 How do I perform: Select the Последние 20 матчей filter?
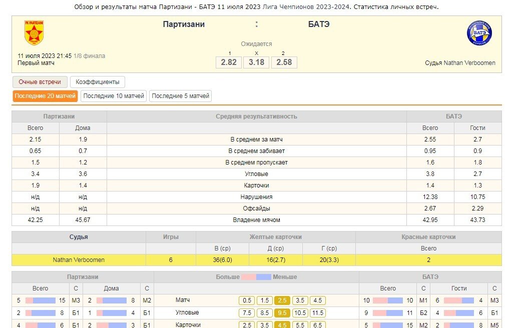coord(45,96)
